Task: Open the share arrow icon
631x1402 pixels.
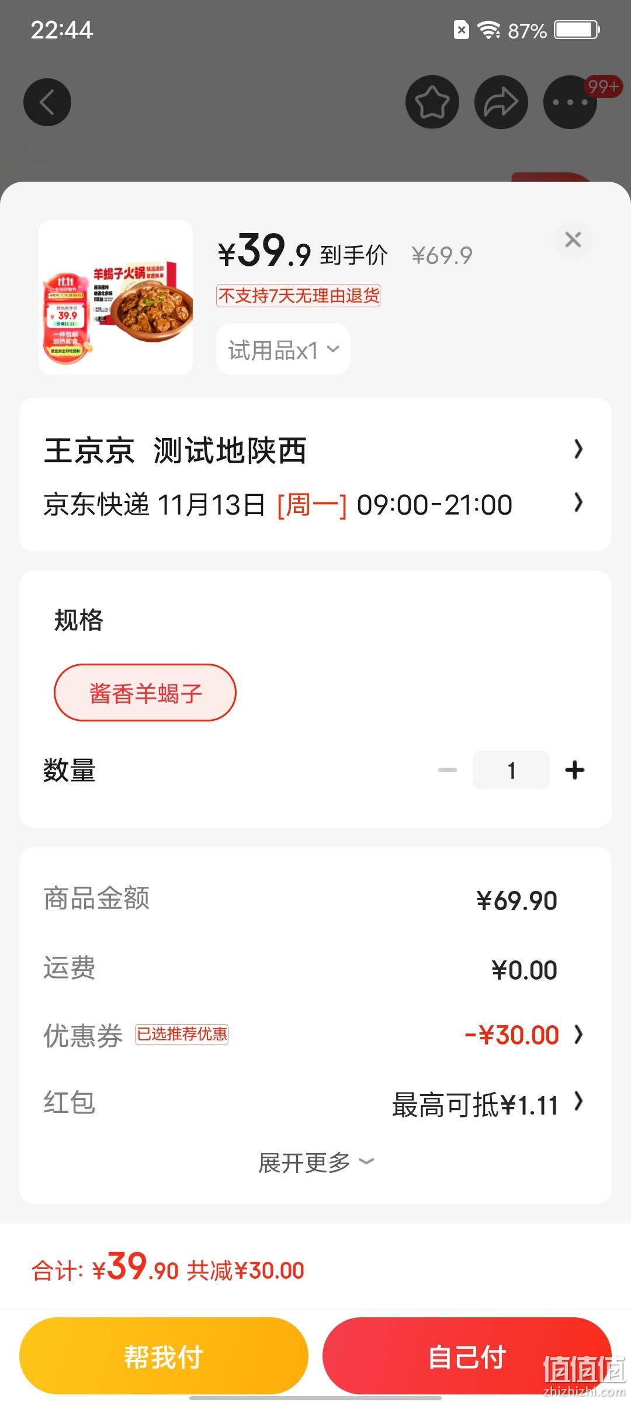Action: click(x=501, y=102)
